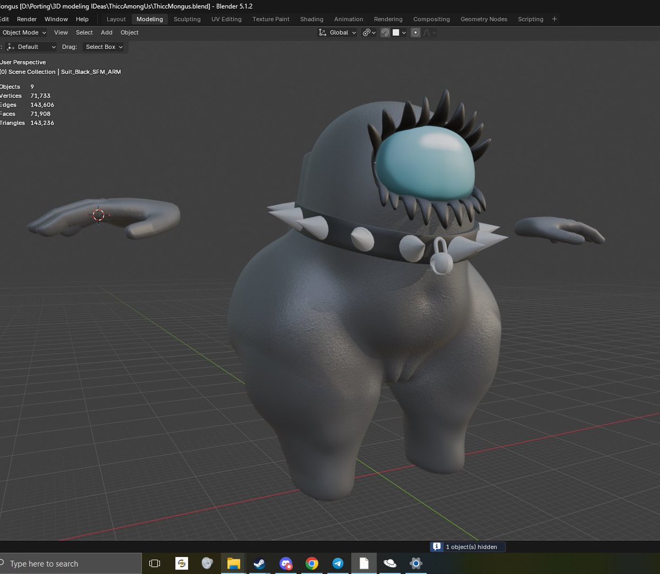
Task: Open the snap target options dropdown
Action: pyautogui.click(x=404, y=32)
